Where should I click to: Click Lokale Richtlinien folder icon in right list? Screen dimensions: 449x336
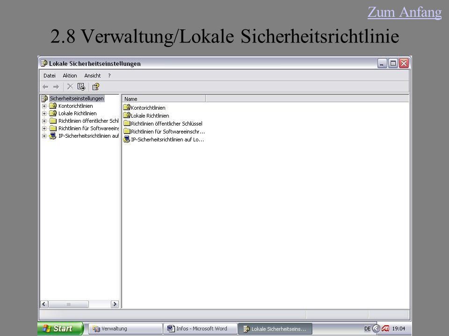click(127, 115)
